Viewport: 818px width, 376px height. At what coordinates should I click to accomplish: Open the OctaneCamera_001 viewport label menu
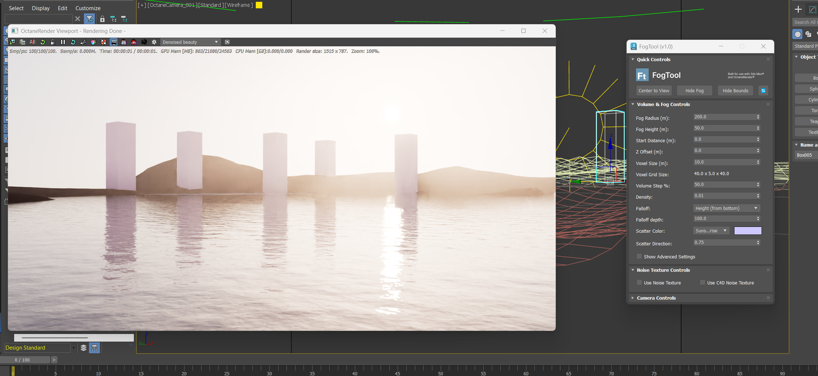point(172,5)
